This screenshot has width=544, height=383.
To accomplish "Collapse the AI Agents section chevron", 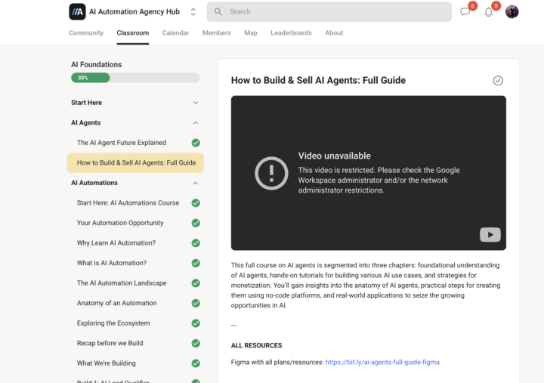I will pyautogui.click(x=196, y=123).
